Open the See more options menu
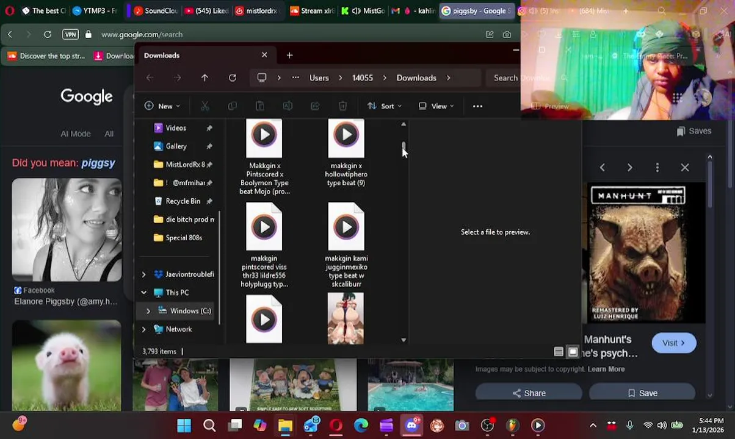Image resolution: width=735 pixels, height=439 pixels. [x=477, y=106]
